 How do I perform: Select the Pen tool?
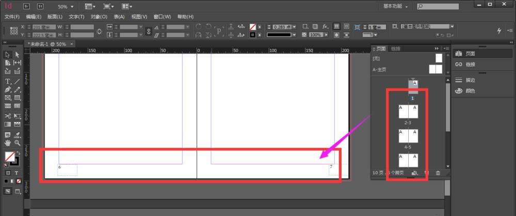pos(8,89)
